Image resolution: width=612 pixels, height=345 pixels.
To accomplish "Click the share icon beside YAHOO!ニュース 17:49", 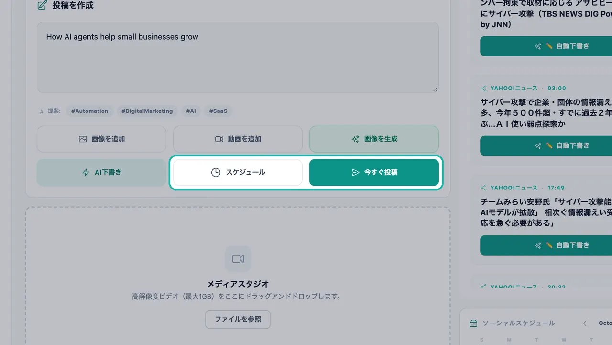I will [483, 188].
